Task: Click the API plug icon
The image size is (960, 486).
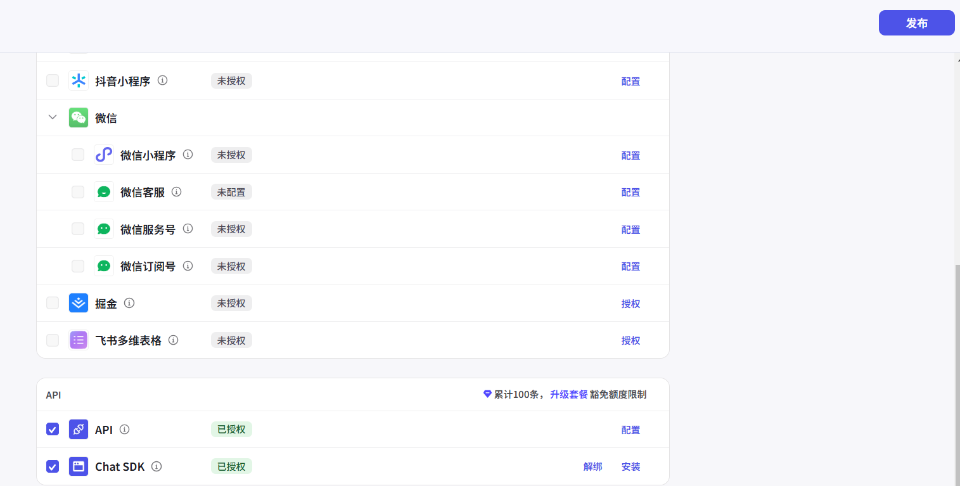Action: 79,429
